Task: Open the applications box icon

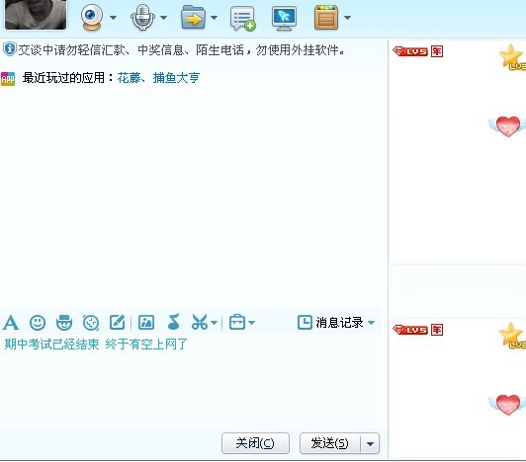Action: (x=325, y=18)
